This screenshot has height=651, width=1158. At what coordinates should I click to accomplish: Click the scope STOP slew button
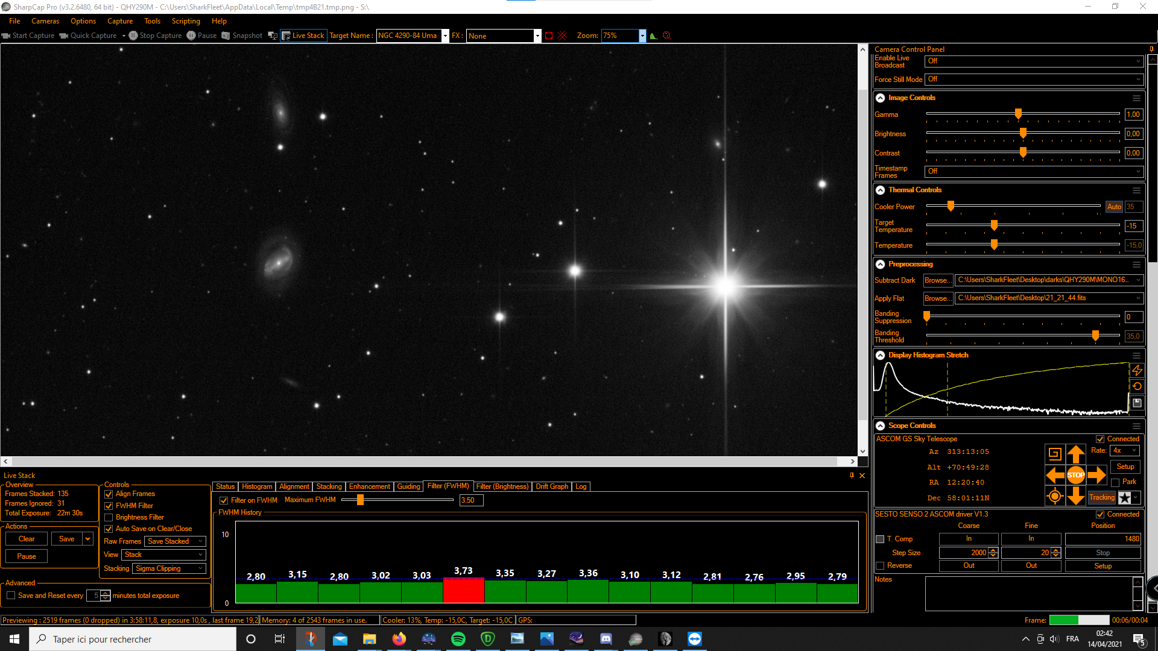[x=1075, y=475]
